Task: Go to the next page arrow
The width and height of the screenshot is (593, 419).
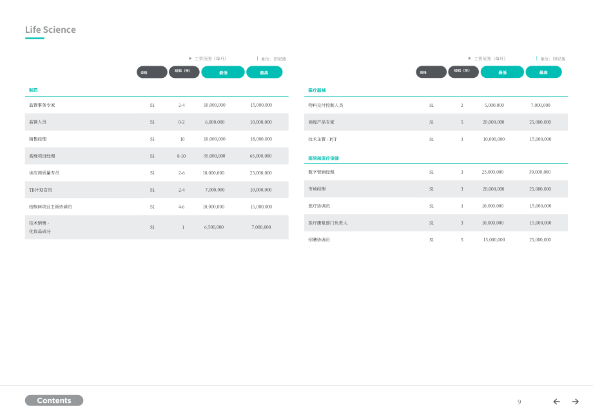Action: [x=575, y=402]
